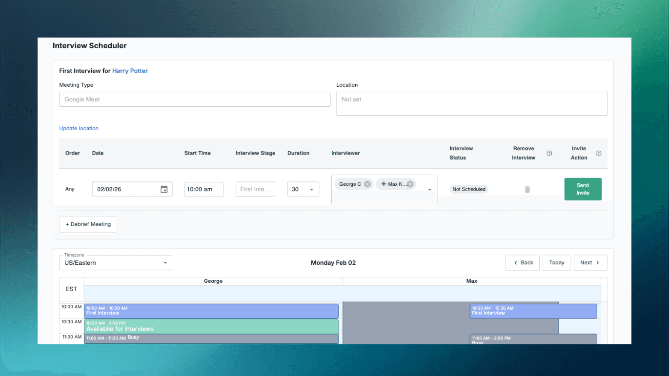669x376 pixels.
Task: Delete the interview with trash icon
Action: 527,189
